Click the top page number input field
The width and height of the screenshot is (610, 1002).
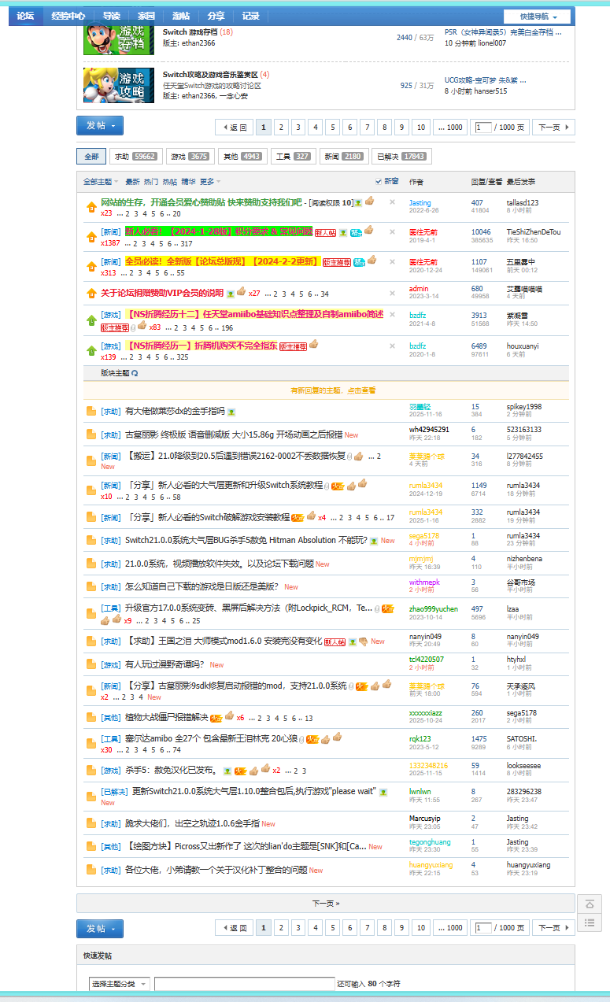click(x=483, y=128)
